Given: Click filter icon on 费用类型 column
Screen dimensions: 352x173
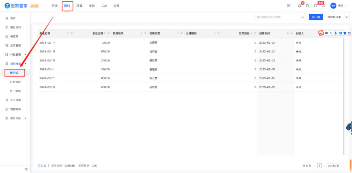Looking at the screenshot, I should 182,33.
